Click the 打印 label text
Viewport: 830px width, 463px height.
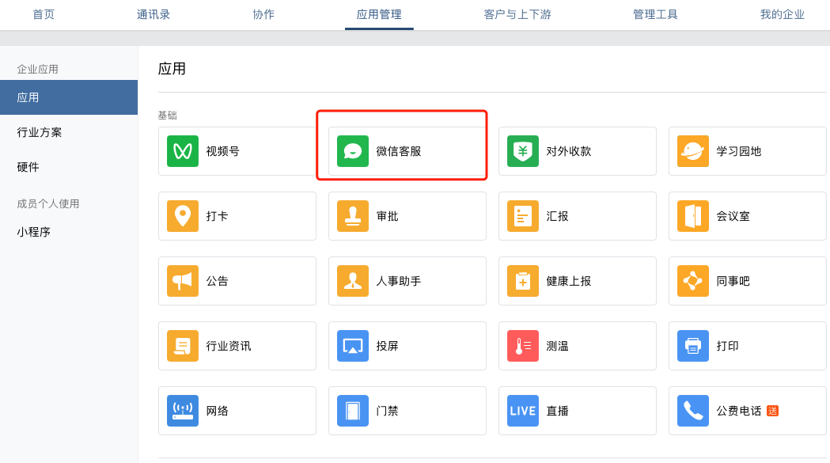coord(727,346)
